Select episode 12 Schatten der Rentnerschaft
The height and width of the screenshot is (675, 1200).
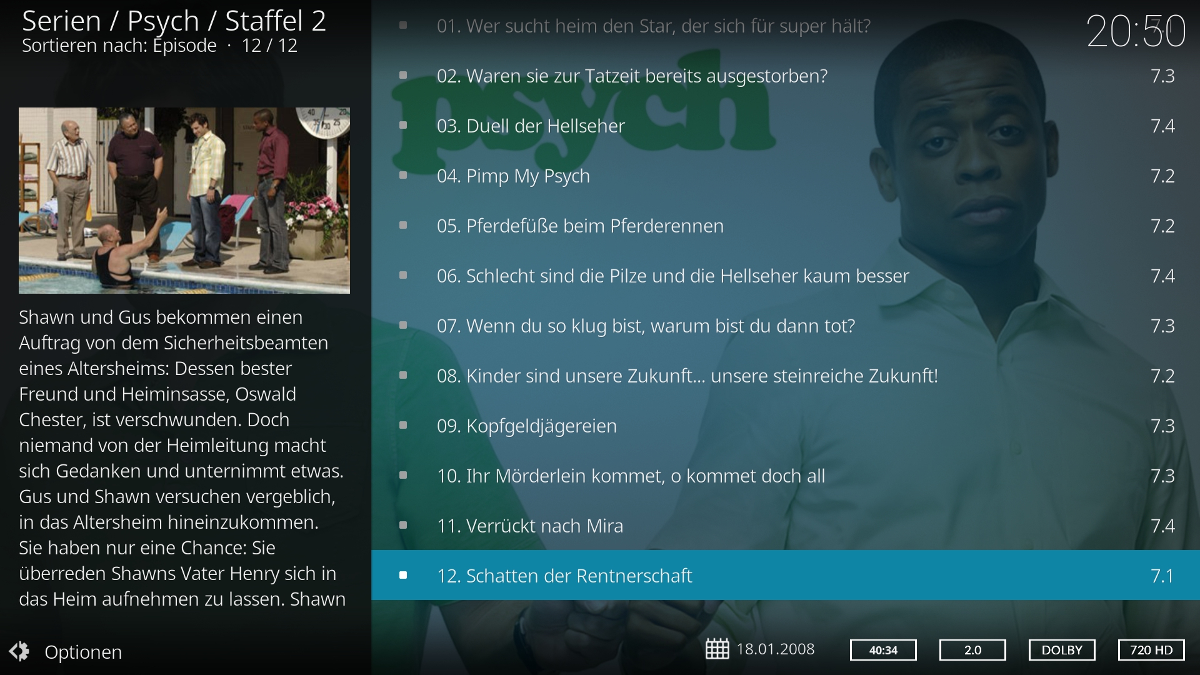pos(786,575)
